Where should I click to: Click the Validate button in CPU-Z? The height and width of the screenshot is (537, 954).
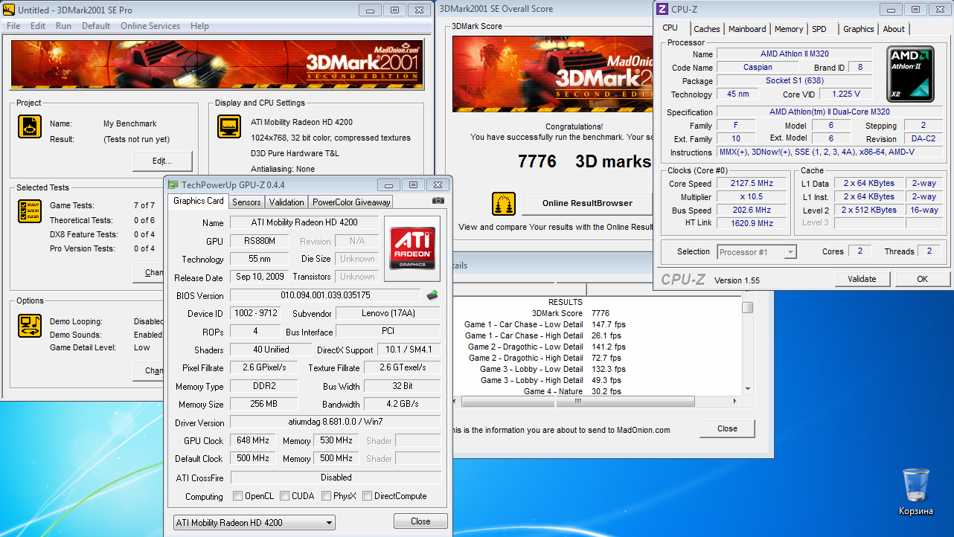862,279
